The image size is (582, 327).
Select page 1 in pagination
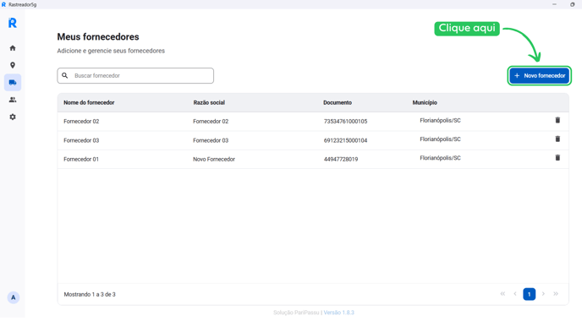(530, 294)
